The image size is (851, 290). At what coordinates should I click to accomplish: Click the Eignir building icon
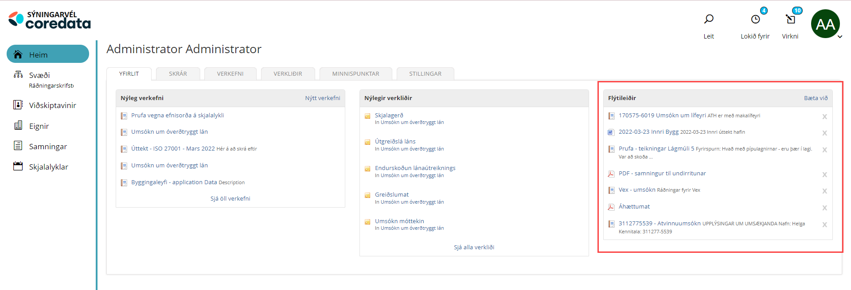(x=18, y=126)
